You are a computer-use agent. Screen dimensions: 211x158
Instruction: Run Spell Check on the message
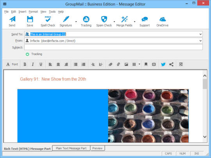pyautogui.click(x=48, y=21)
